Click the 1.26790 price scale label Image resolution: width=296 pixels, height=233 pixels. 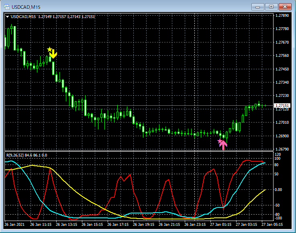click(x=282, y=149)
